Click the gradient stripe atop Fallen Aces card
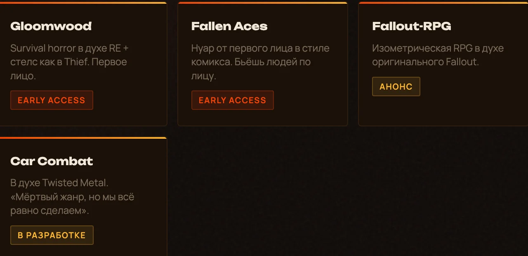The width and height of the screenshot is (528, 256). point(263,3)
